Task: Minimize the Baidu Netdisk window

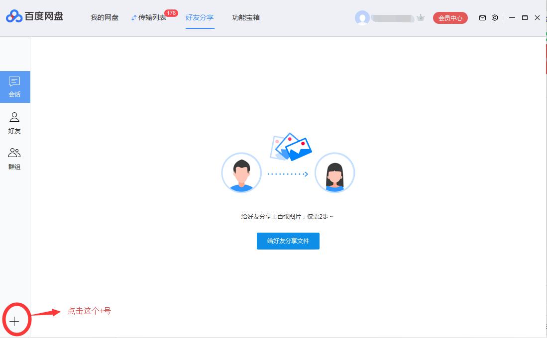Action: pyautogui.click(x=512, y=17)
